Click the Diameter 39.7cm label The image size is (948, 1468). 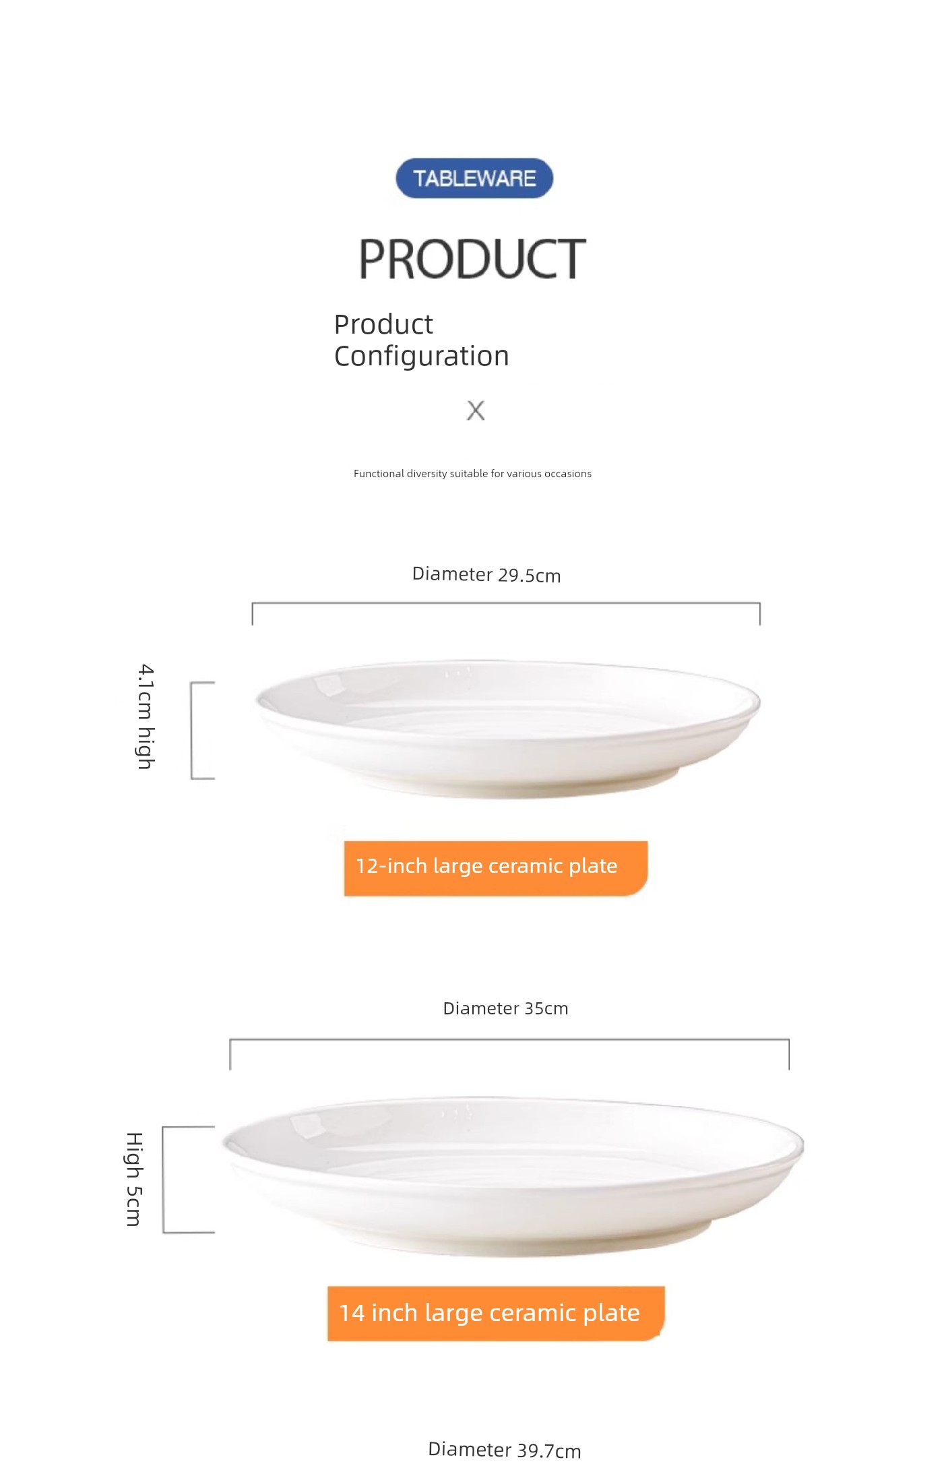pos(505,1450)
